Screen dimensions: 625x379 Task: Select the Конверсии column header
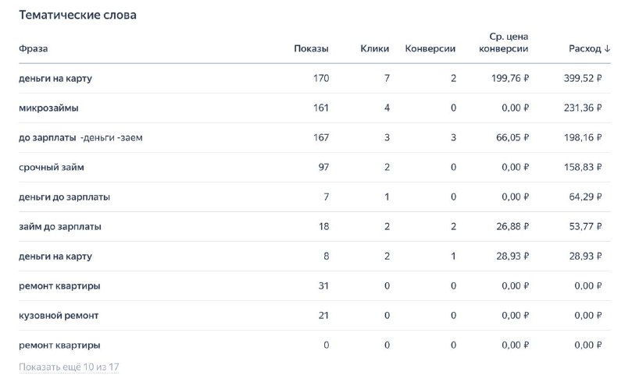pos(430,48)
